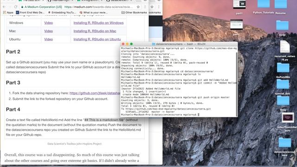The image size is (297, 167).
Task: Bookmark this page with the star icon
Action: point(138,7)
